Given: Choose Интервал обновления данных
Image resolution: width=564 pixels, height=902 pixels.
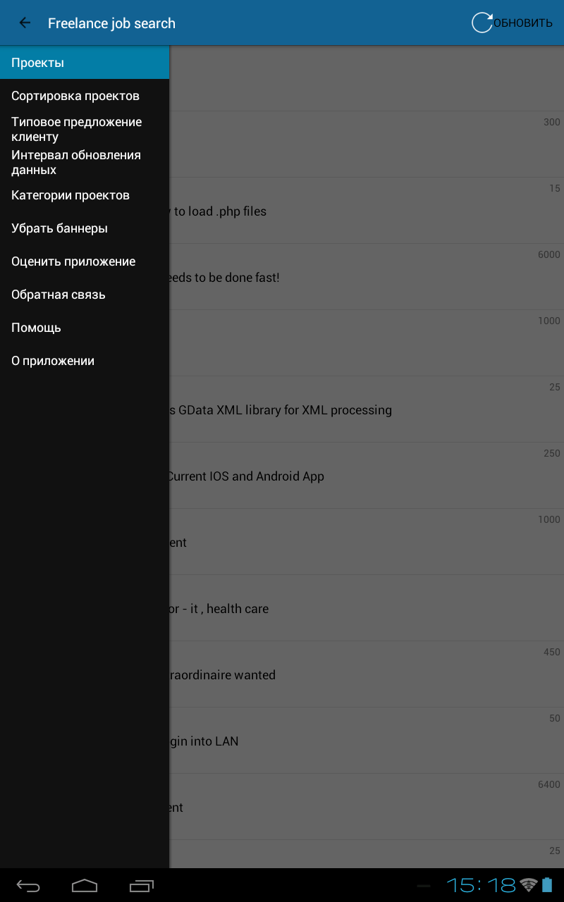Looking at the screenshot, I should point(85,162).
